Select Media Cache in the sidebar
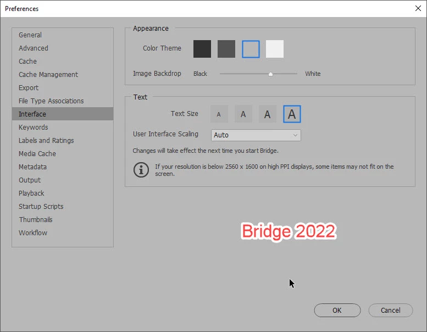427x332 pixels. pos(63,153)
